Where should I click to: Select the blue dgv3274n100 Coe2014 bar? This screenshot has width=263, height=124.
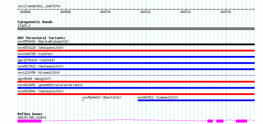tap(136, 63)
